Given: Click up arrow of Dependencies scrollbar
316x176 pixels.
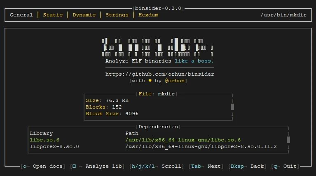Looking at the screenshot, I should pos(288,133).
